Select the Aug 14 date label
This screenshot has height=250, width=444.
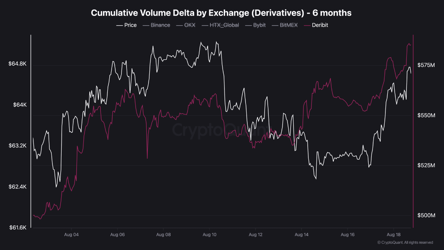pyautogui.click(x=301, y=235)
